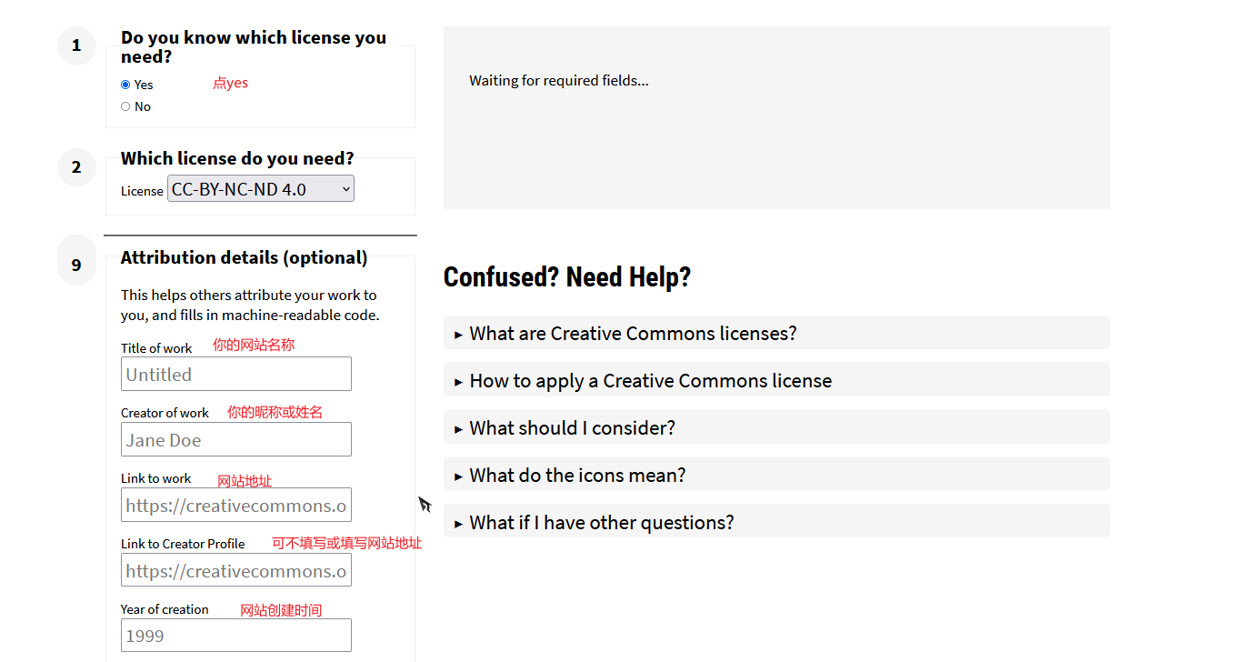Image resolution: width=1240 pixels, height=662 pixels.
Task: Select the No radio button
Action: click(x=125, y=106)
